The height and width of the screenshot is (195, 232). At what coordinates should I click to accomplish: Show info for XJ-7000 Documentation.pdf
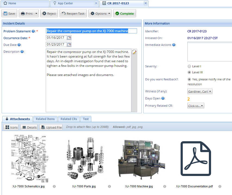tap(220, 186)
